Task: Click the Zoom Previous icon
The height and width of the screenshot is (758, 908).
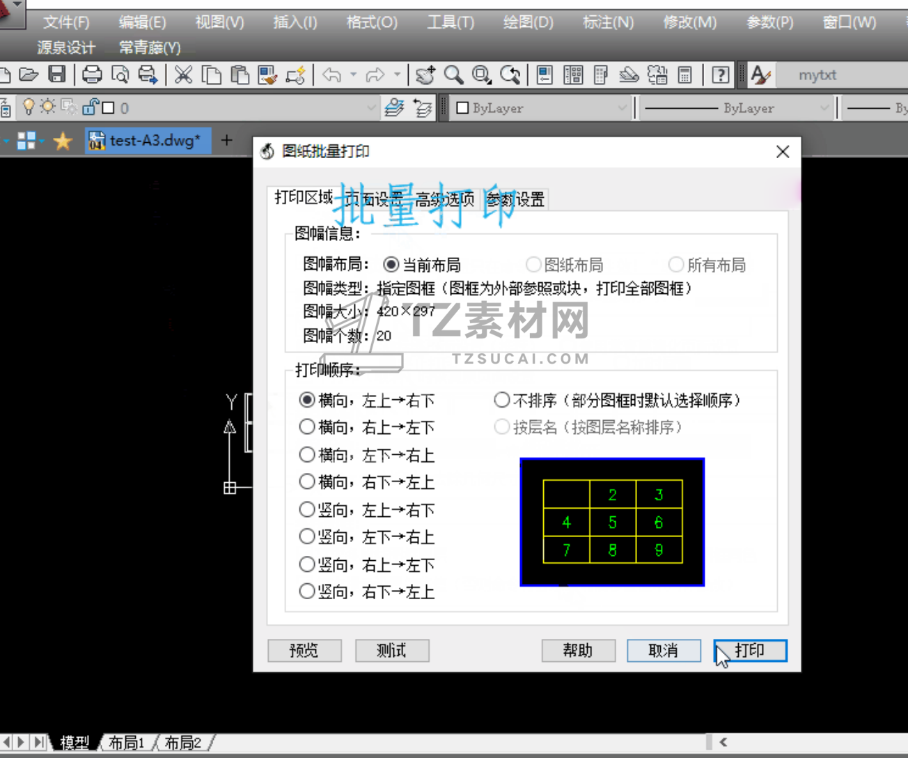Action: [x=510, y=75]
